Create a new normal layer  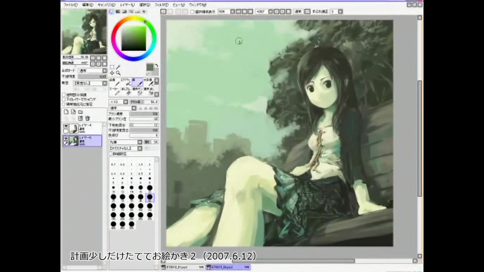tap(66, 112)
